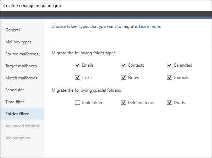The image size is (212, 158).
Task: Open the Learn more link
Action: point(150,26)
